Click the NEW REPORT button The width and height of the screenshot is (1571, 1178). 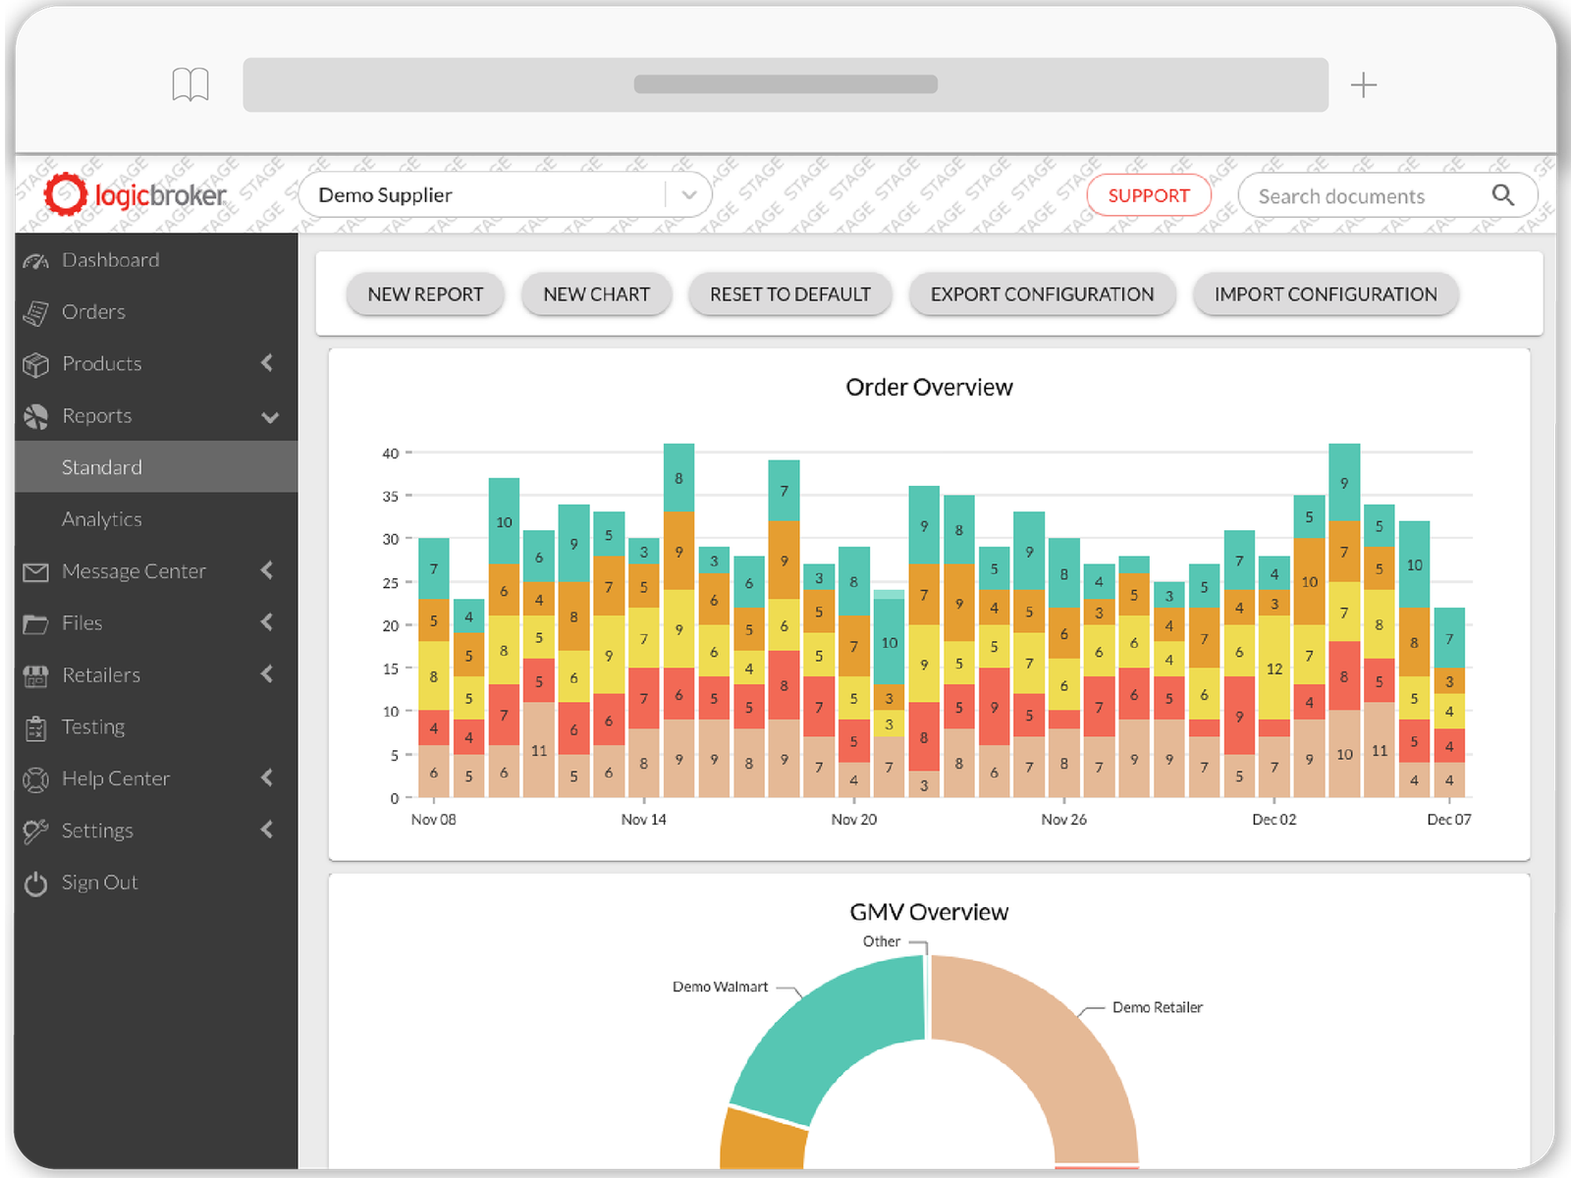coord(425,294)
